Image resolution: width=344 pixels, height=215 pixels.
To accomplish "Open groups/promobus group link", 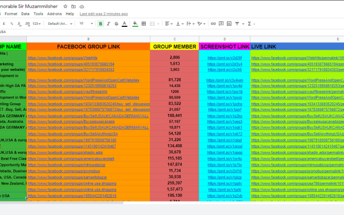I will coord(64,171).
